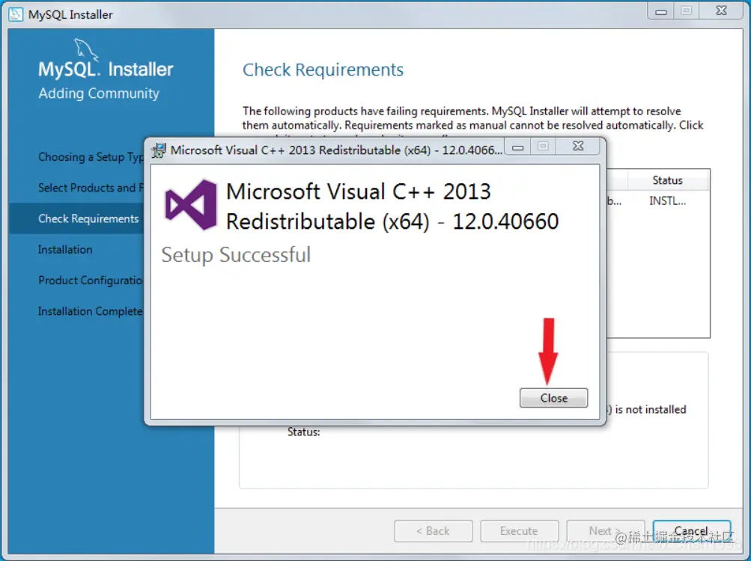Viewport: 751px width, 561px height.
Task: Select the INSTL... status cell
Action: coord(668,201)
